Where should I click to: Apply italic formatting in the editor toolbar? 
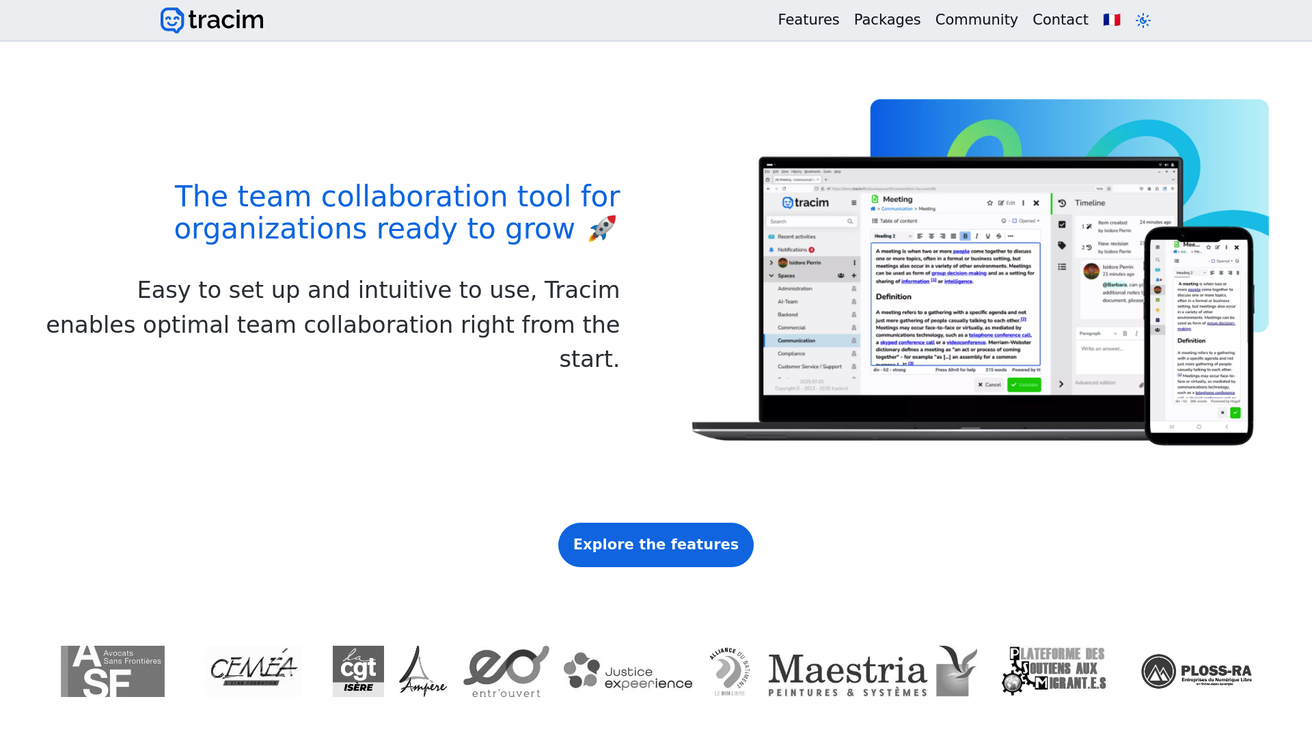click(976, 236)
